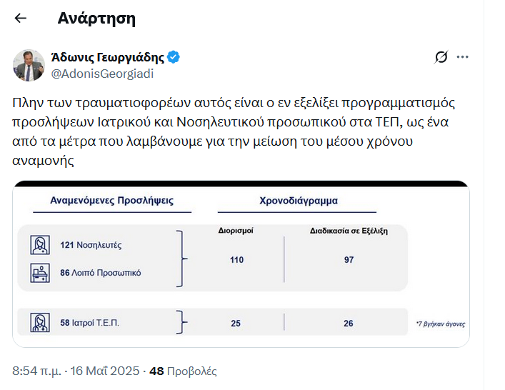Click the Ανάρτηση page heading
Image resolution: width=505 pixels, height=390 pixels.
pyautogui.click(x=96, y=19)
